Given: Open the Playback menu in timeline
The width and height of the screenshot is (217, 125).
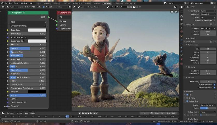Looking at the screenshot, I should pyautogui.click(x=10, y=113).
